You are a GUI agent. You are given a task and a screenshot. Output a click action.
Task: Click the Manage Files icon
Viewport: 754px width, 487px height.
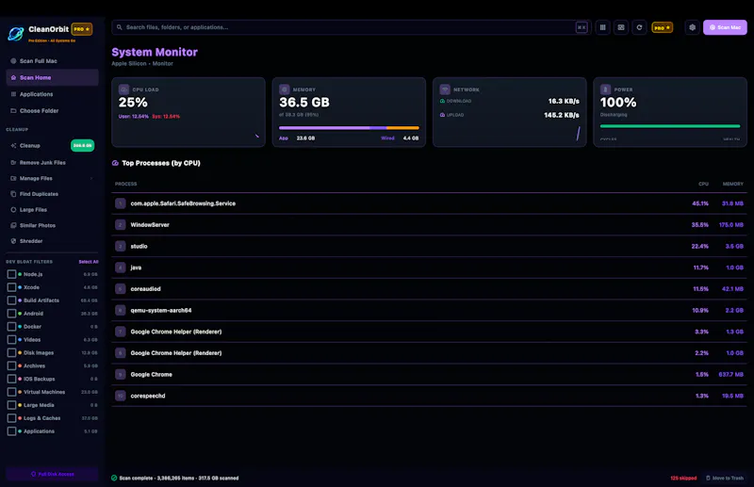click(13, 178)
